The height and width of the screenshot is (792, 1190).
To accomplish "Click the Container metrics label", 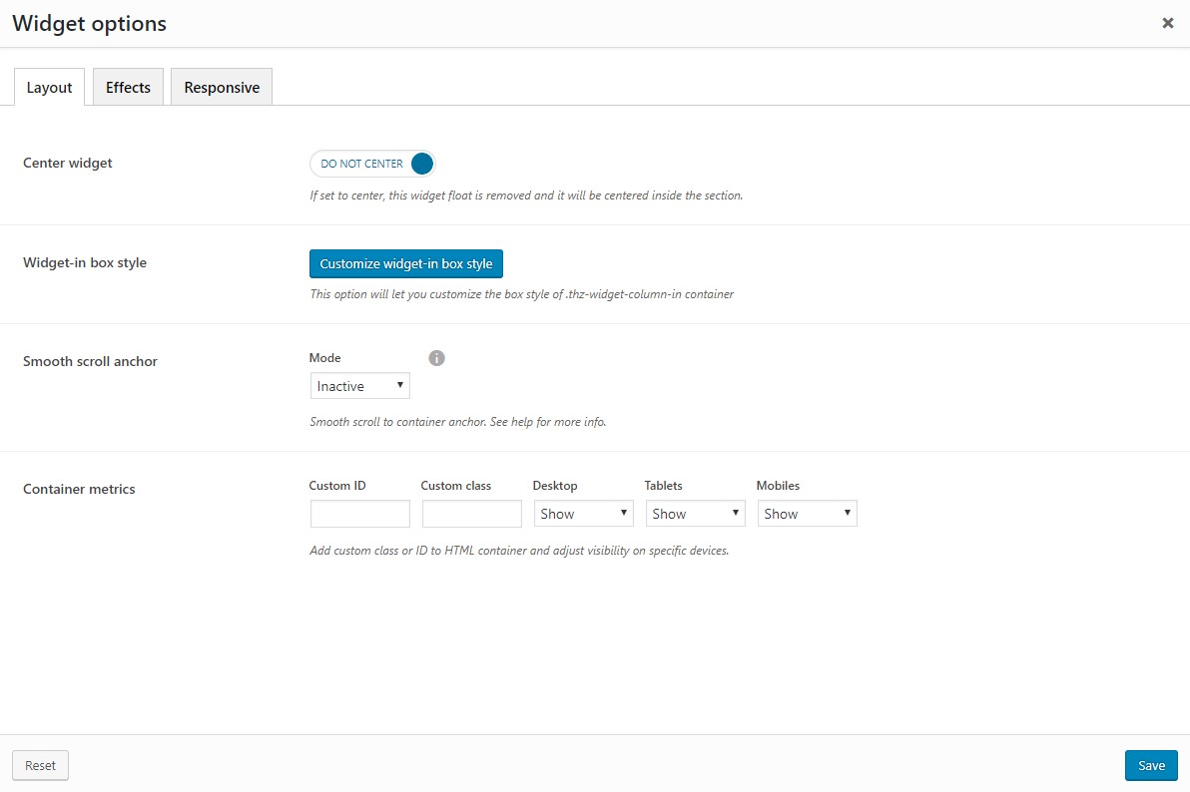I will pyautogui.click(x=79, y=489).
